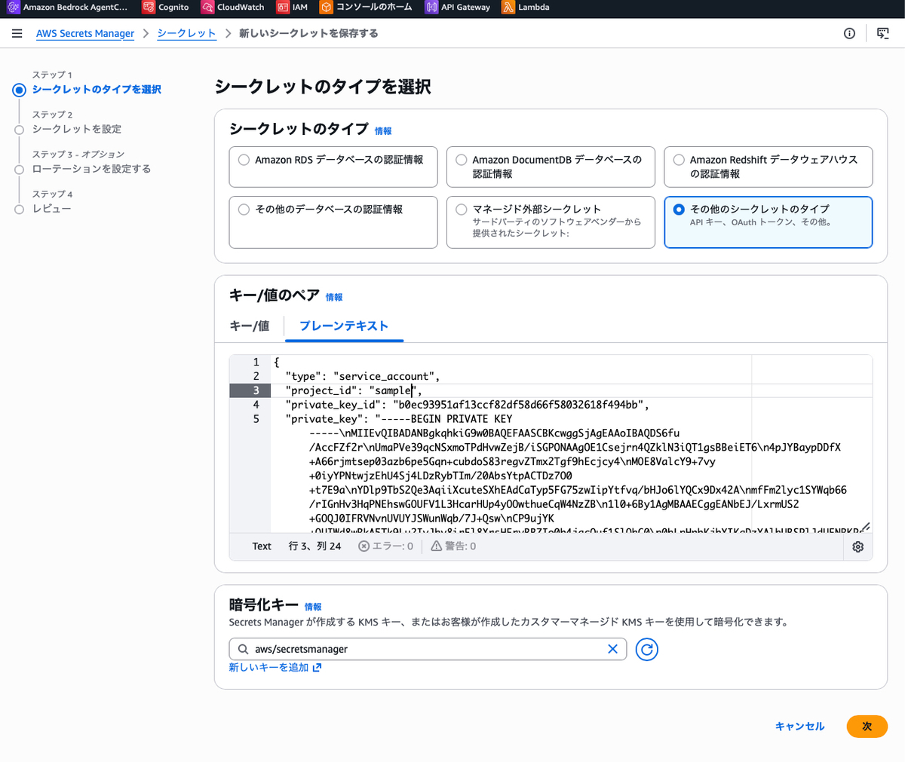
Task: Open the IAM service shortcut icon
Action: tap(283, 8)
